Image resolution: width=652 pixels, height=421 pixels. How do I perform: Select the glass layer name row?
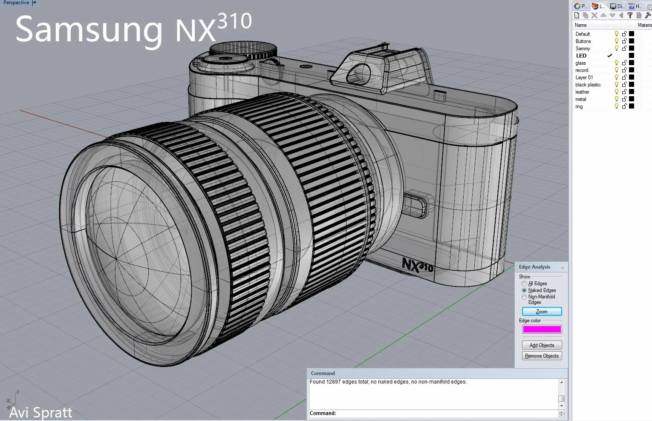(580, 63)
